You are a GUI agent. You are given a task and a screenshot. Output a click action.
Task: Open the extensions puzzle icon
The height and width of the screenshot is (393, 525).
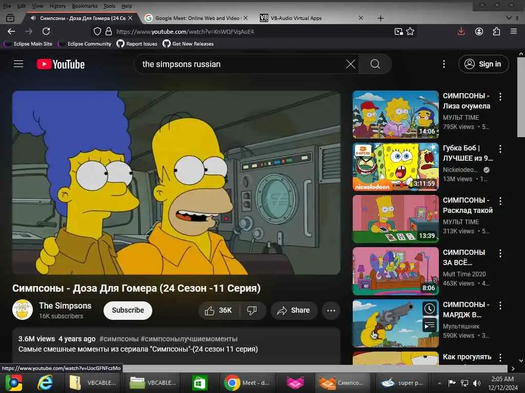[x=496, y=31]
